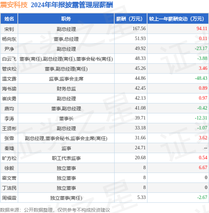Select the name cell 海书瑜
Screen dimensions: 209x213
pos(9,89)
